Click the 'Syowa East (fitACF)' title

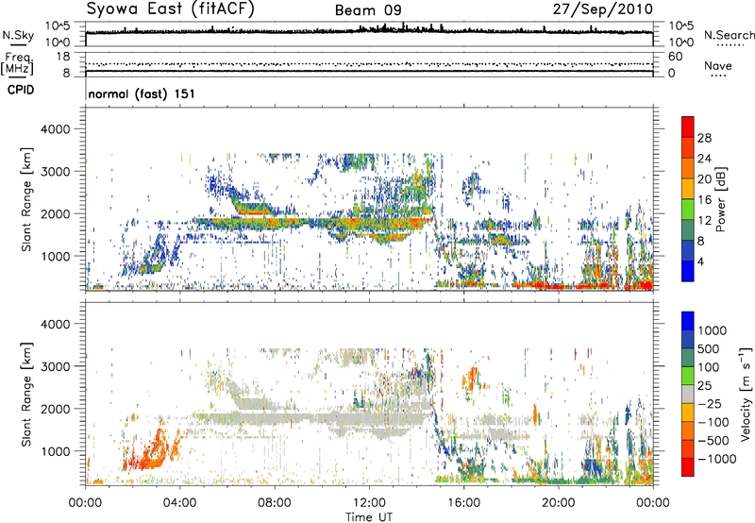click(x=171, y=9)
